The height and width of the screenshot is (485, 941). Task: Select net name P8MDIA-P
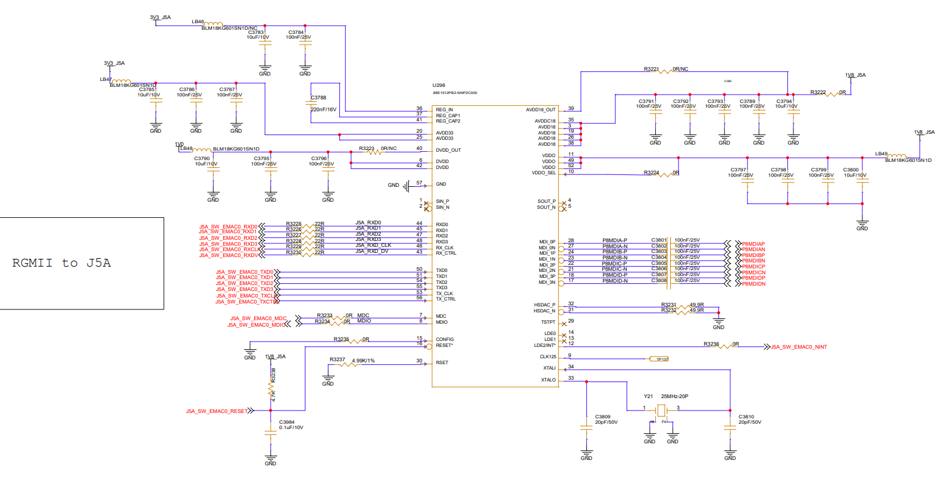tap(614, 240)
